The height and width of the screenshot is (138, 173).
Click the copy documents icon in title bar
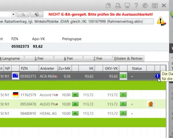click(x=108, y=5)
